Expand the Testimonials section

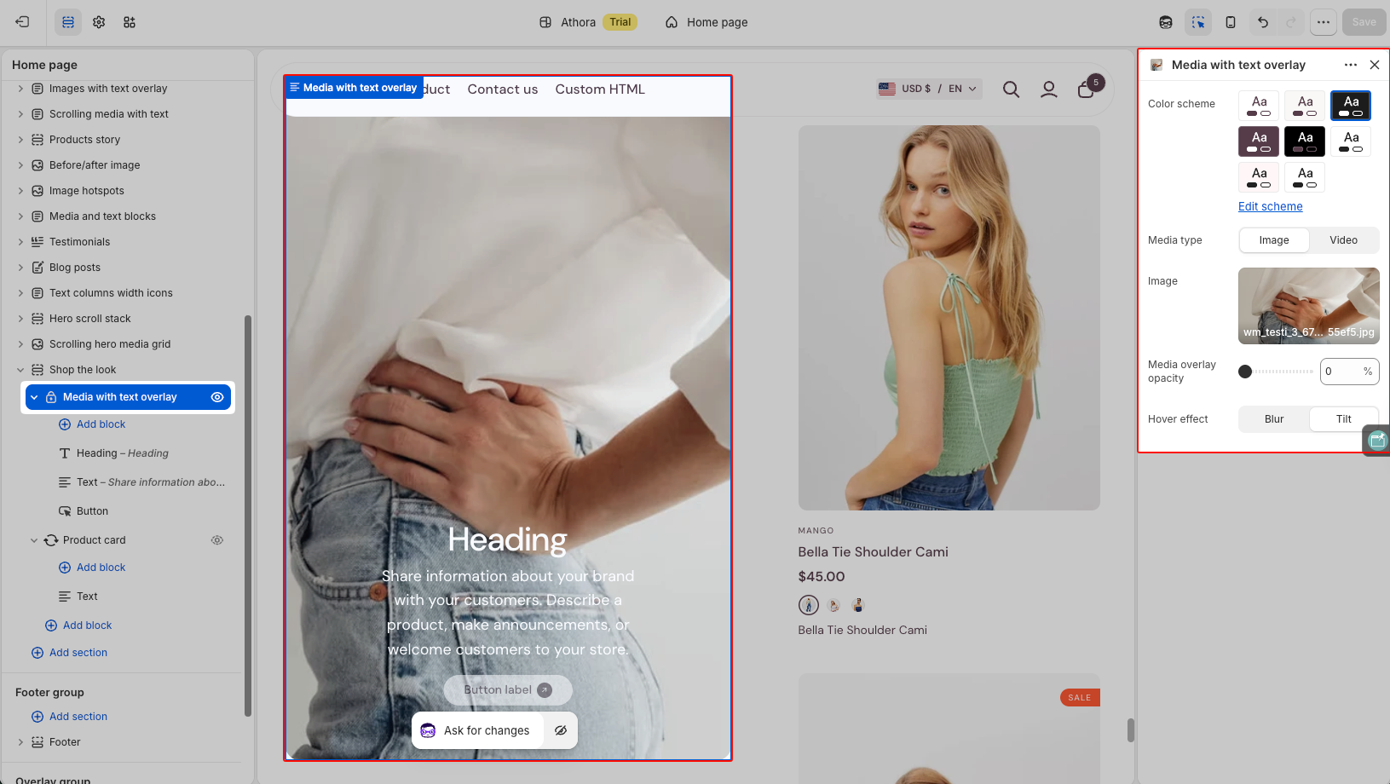20,242
